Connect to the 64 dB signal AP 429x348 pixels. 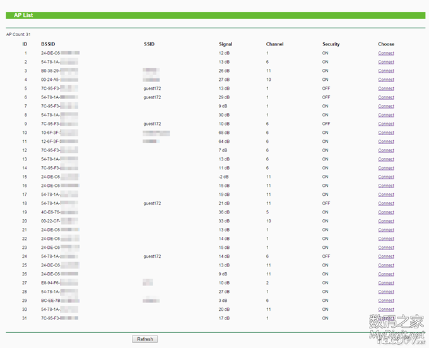click(386, 141)
